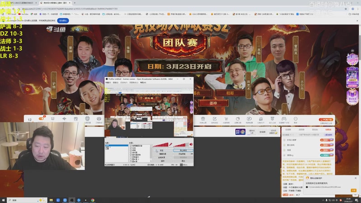Toggle the third source checkbox in OBS
361x203 pixels.
pyautogui.click(x=131, y=150)
